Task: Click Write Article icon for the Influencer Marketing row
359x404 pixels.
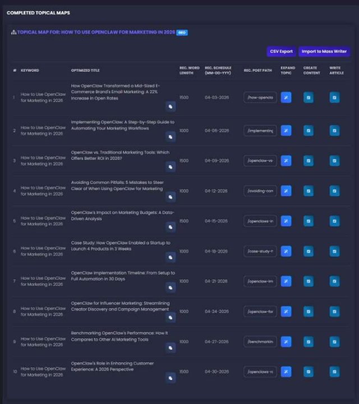Action: pos(334,311)
